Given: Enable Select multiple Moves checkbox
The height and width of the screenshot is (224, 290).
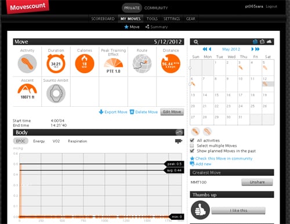Looking at the screenshot, I should coord(192,146).
